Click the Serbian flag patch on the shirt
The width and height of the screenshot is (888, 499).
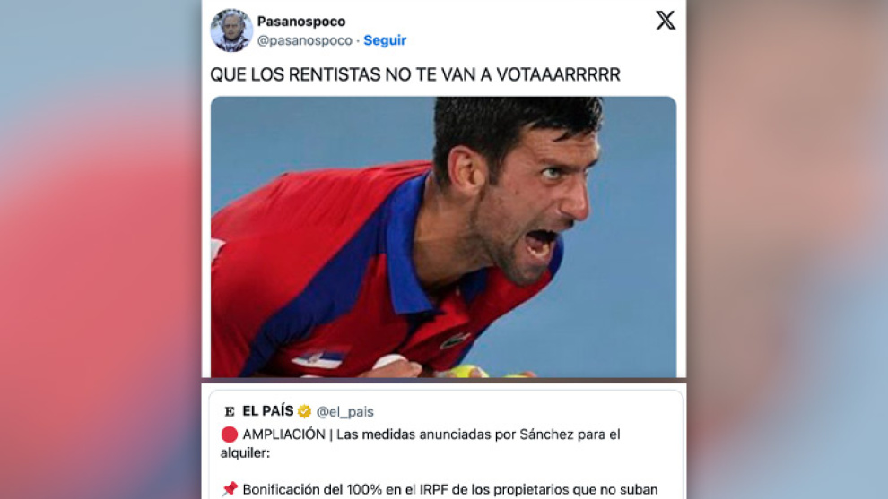point(318,358)
